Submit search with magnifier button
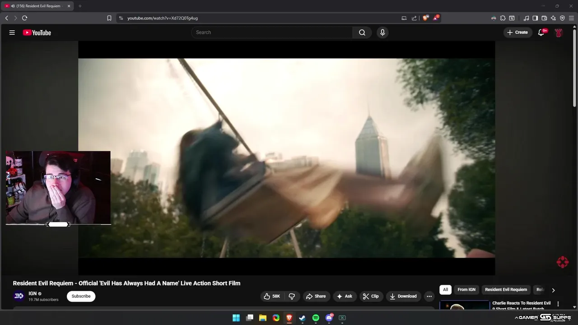 362,32
